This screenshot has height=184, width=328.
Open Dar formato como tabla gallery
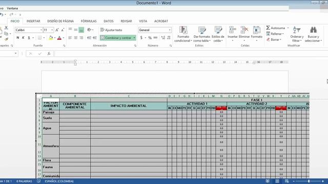(x=202, y=34)
